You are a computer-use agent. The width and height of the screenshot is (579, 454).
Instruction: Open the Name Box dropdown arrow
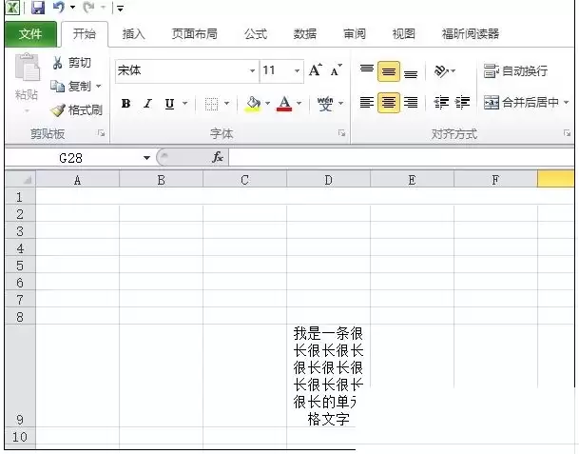146,158
